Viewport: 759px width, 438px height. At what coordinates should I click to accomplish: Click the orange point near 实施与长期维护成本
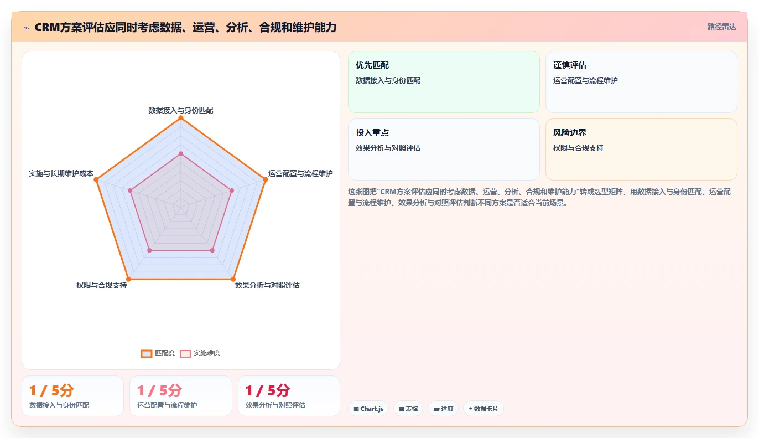[x=96, y=179]
